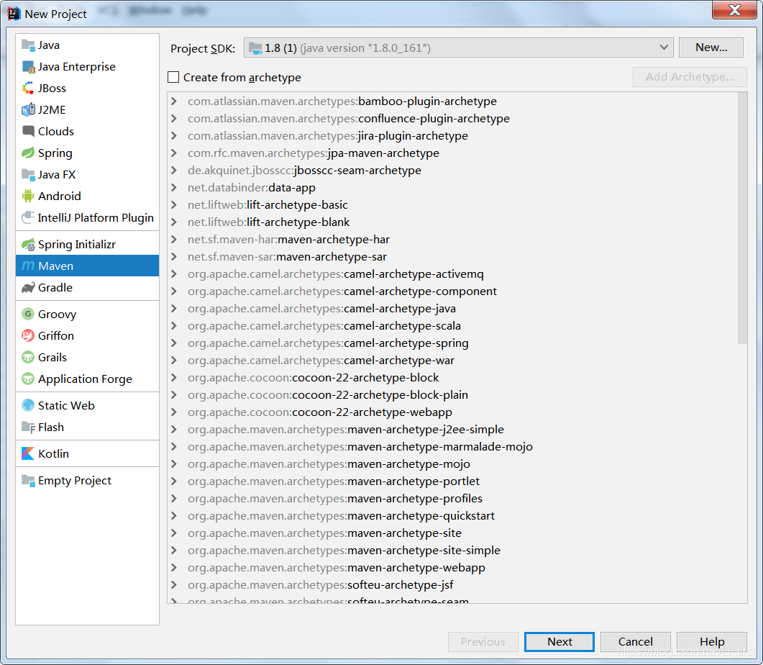Select jbosscc-seam-archetype row
This screenshot has height=665, width=763.
452,171
